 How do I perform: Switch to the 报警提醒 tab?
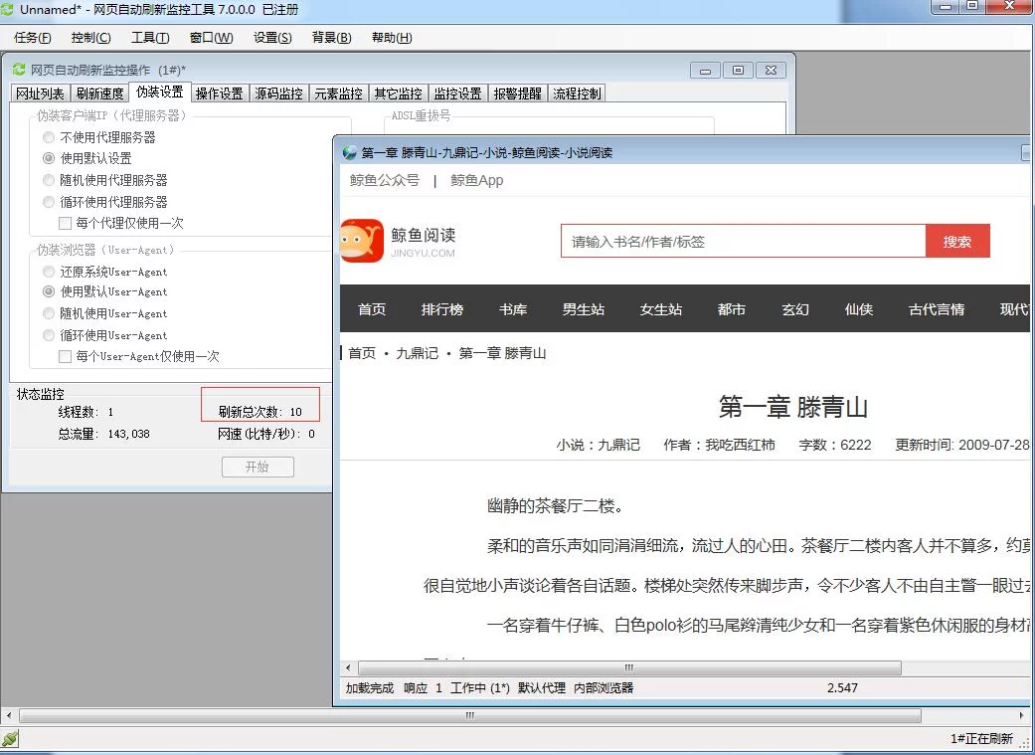tap(517, 94)
